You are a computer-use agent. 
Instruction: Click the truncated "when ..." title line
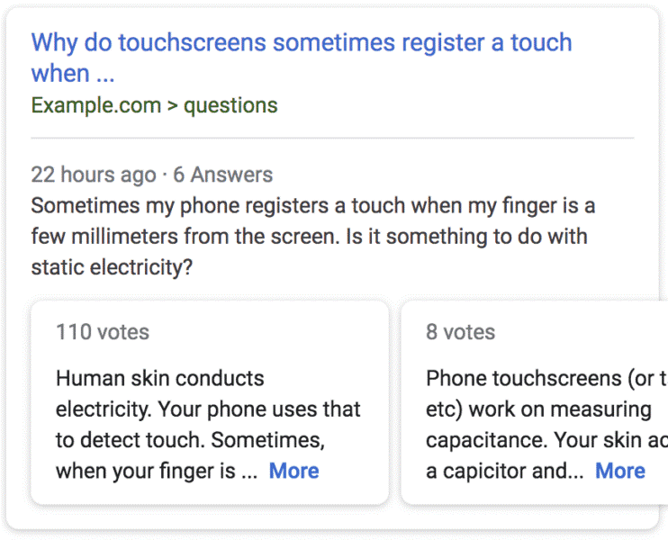(73, 73)
